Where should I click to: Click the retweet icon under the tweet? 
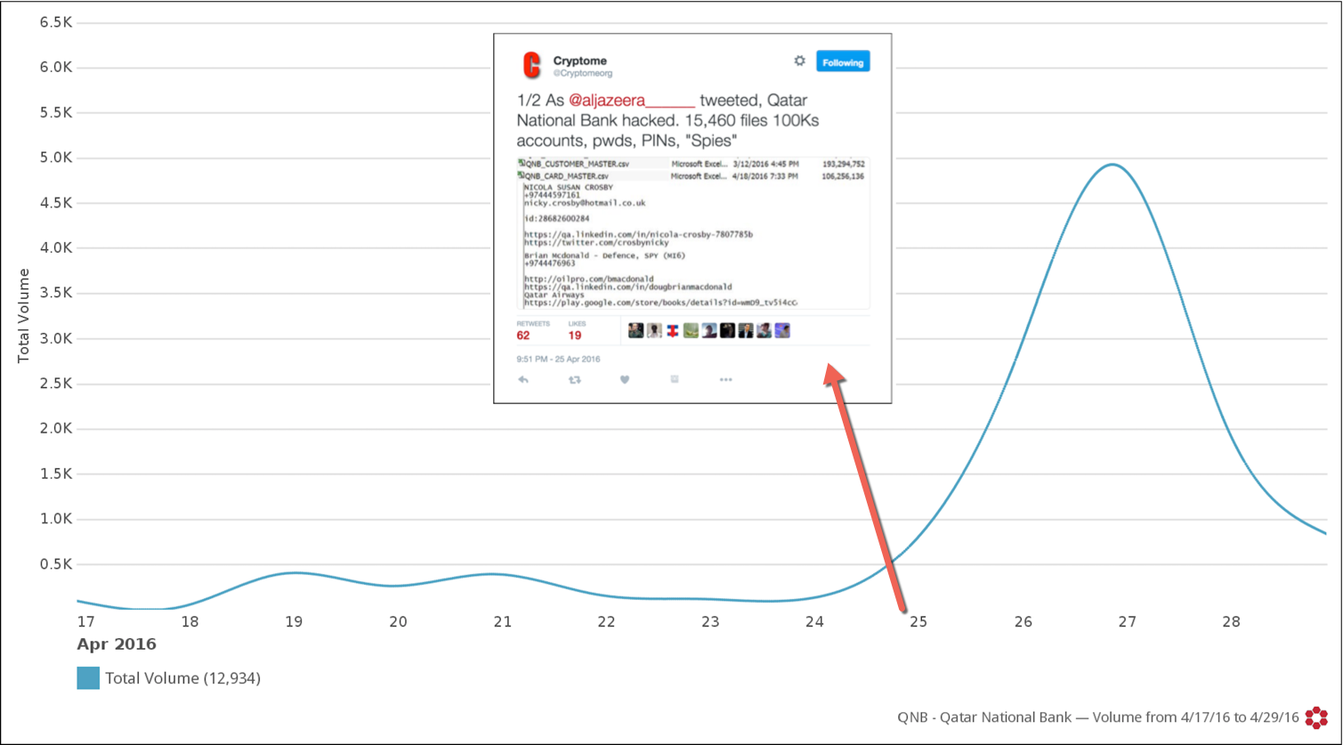pyautogui.click(x=575, y=380)
